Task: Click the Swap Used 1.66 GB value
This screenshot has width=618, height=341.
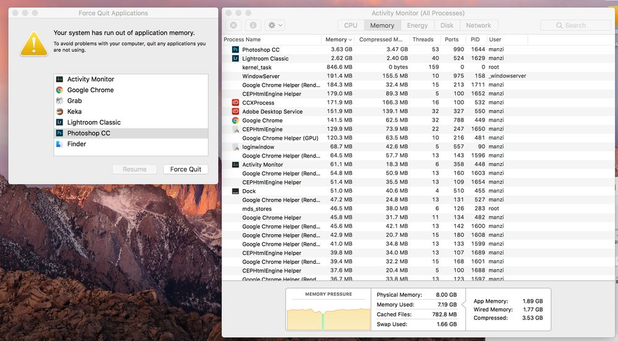Action: coord(447,324)
